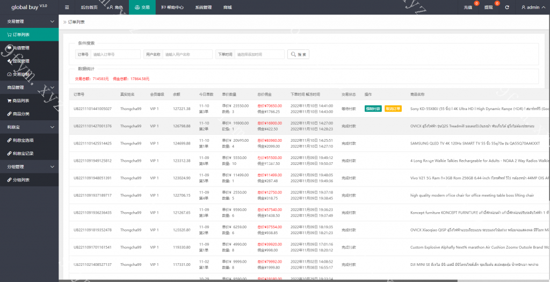Click the 订单号 column header
Image resolution: width=550 pixels, height=282 pixels.
point(79,95)
